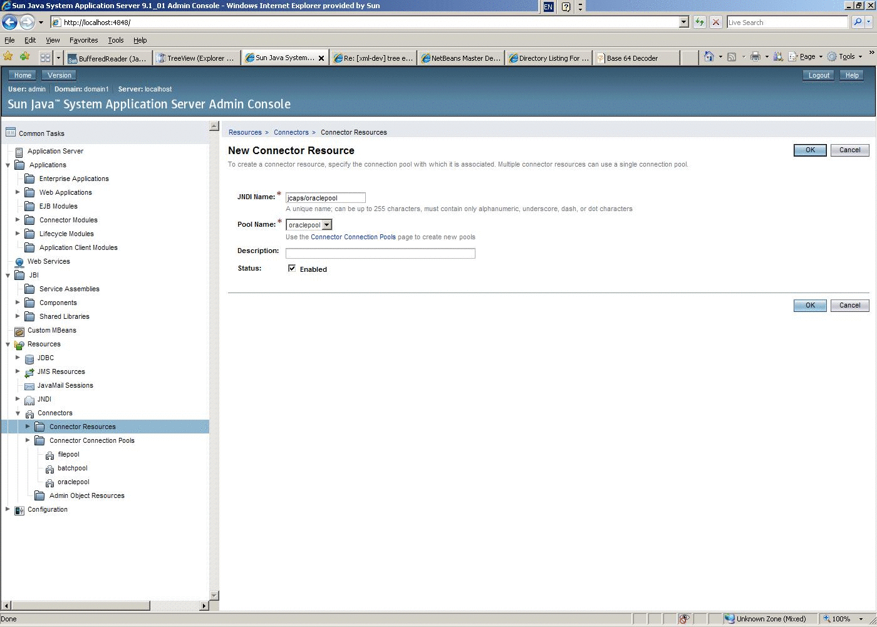Click the Application Server node icon

point(19,152)
